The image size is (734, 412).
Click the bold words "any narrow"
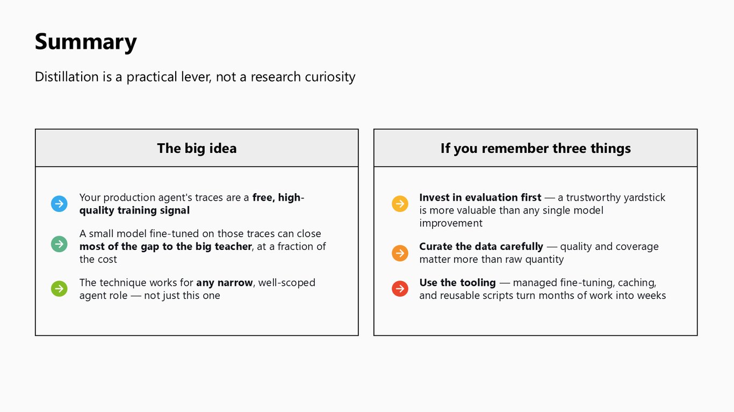pyautogui.click(x=224, y=282)
